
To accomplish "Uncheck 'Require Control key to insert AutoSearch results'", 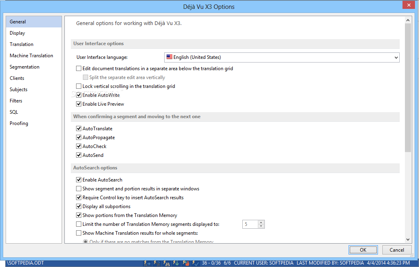I will pyautogui.click(x=78, y=198).
